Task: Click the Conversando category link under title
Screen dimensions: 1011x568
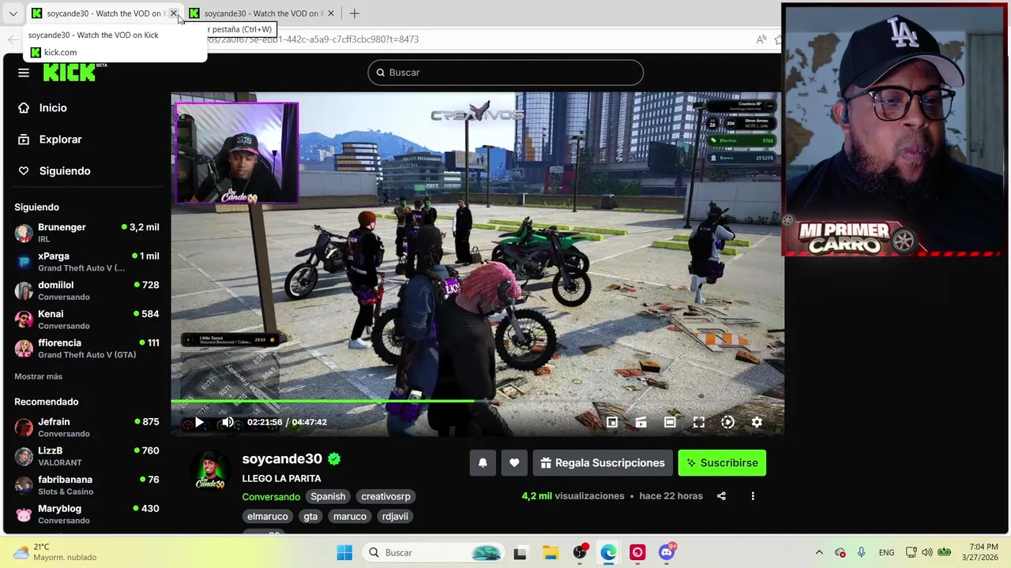Action: 271,497
